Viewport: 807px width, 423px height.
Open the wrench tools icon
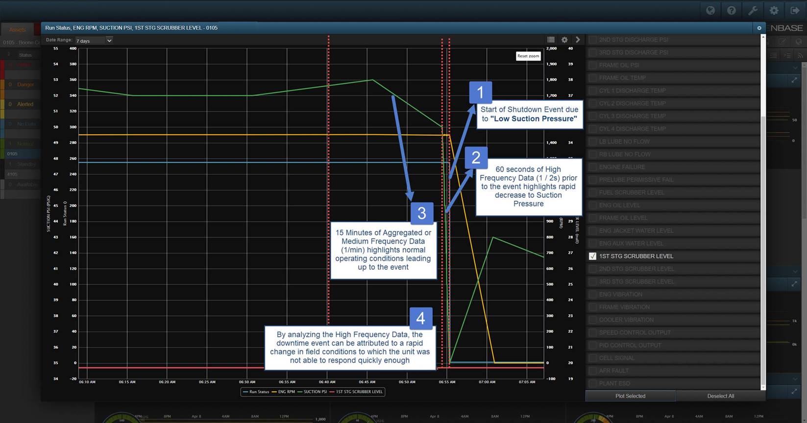pos(753,10)
